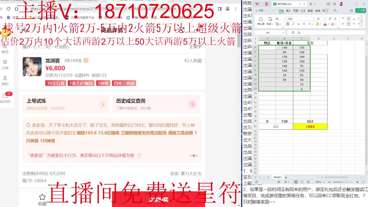Open the 文件 menu in WPS
Image resolution: width=368 pixels, height=207 pixels.
261,11
